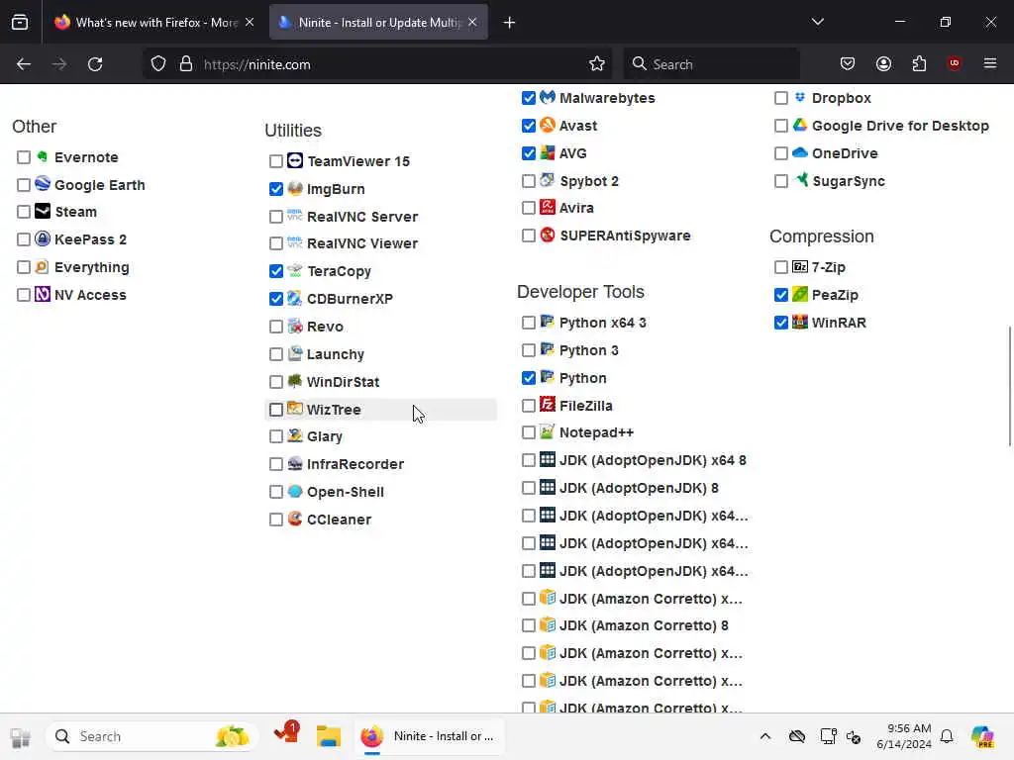This screenshot has height=760, width=1014.
Task: Click the OneDrive cloud icon
Action: (800, 152)
